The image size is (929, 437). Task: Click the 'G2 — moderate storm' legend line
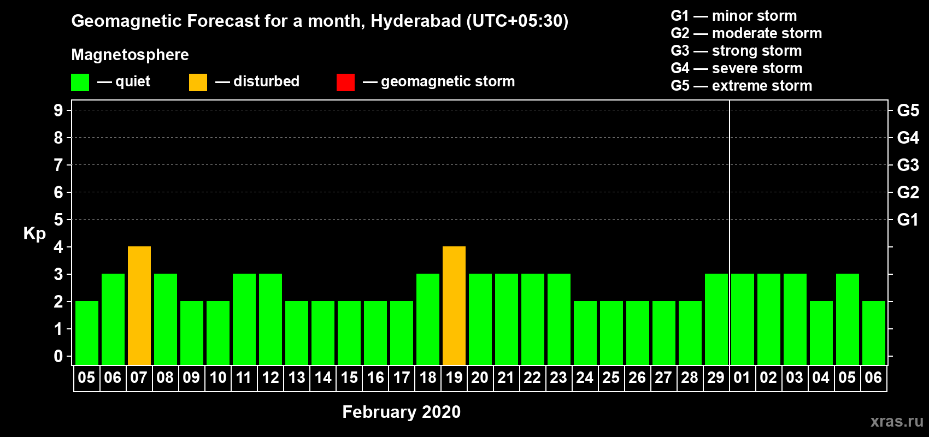[746, 33]
